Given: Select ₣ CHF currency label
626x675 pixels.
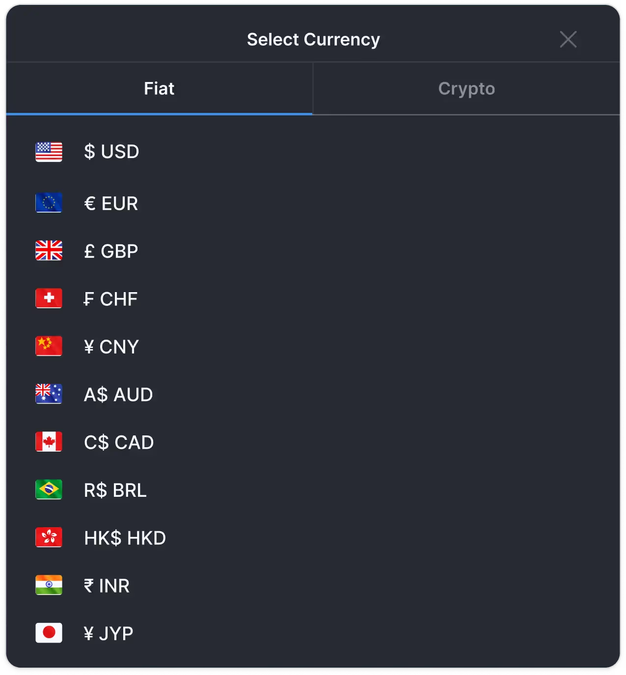Looking at the screenshot, I should [x=110, y=299].
